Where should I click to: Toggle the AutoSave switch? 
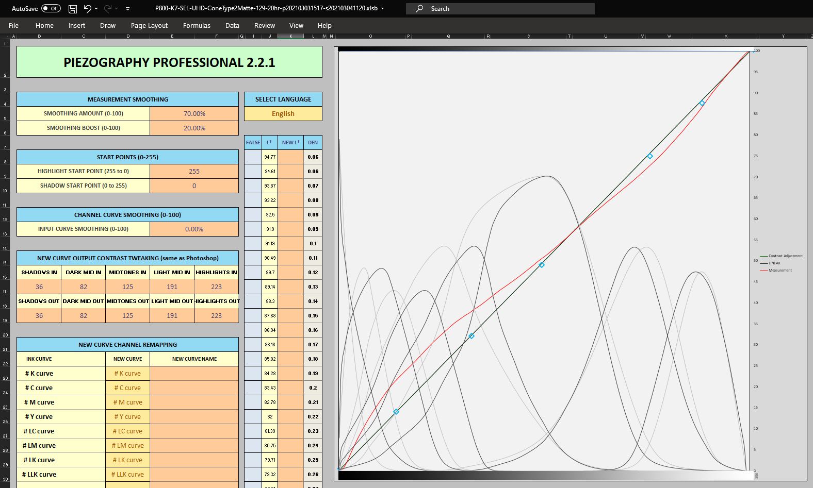(51, 9)
